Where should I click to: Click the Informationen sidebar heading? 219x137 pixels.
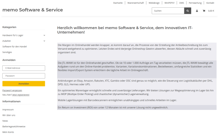pyautogui.click(x=11, y=101)
